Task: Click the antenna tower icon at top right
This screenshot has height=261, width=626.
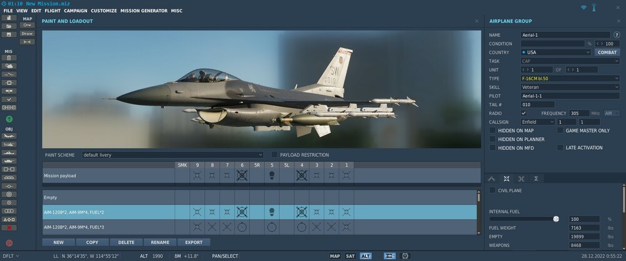Action: point(593,7)
